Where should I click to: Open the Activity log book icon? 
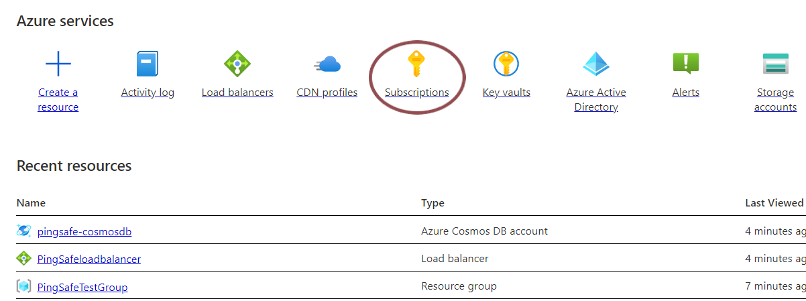pyautogui.click(x=148, y=64)
